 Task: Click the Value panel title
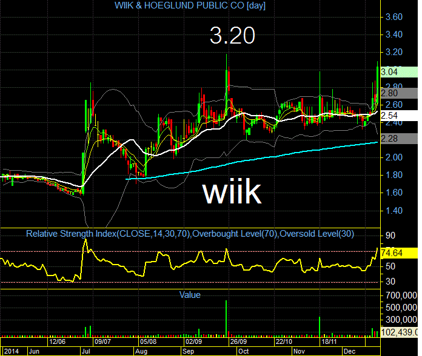[x=190, y=295]
